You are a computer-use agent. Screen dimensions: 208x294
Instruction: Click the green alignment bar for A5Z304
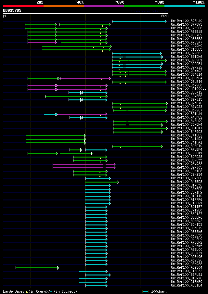[x=37, y=268]
